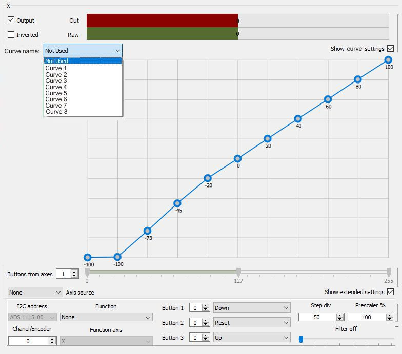The width and height of the screenshot is (402, 354).
Task: Click the Button 2 number field
Action: point(196,323)
